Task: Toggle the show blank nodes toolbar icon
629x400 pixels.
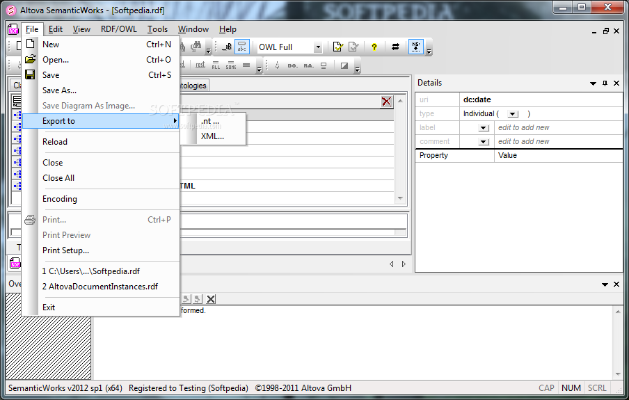Action: coord(227,47)
